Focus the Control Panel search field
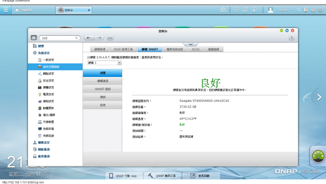This screenshot has height=184, width=326. point(60,38)
